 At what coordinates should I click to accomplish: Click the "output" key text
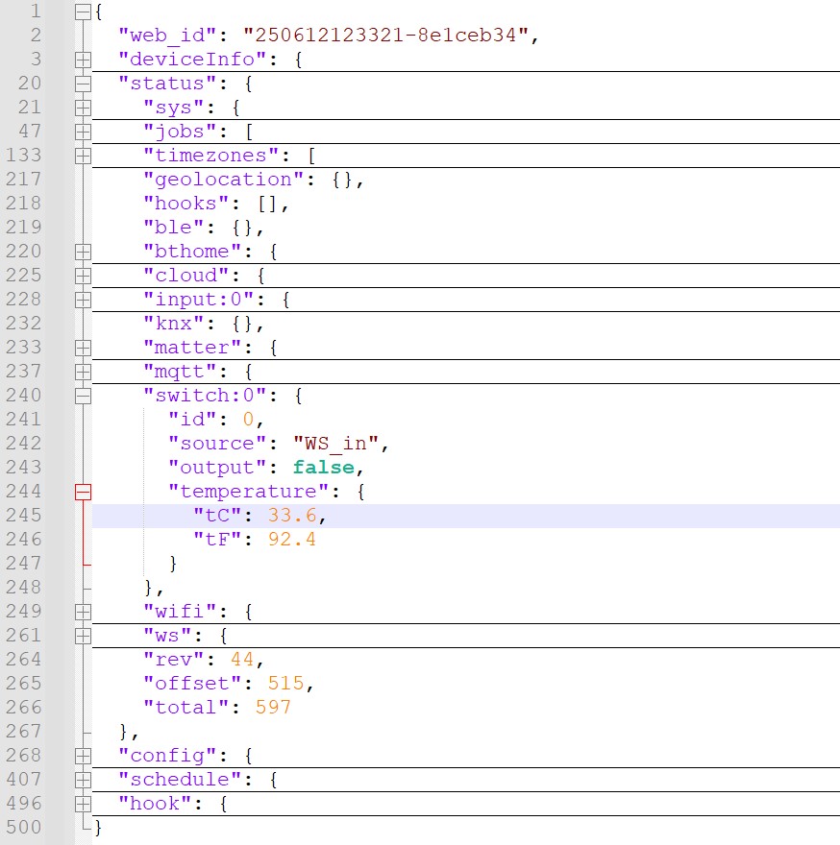click(217, 468)
